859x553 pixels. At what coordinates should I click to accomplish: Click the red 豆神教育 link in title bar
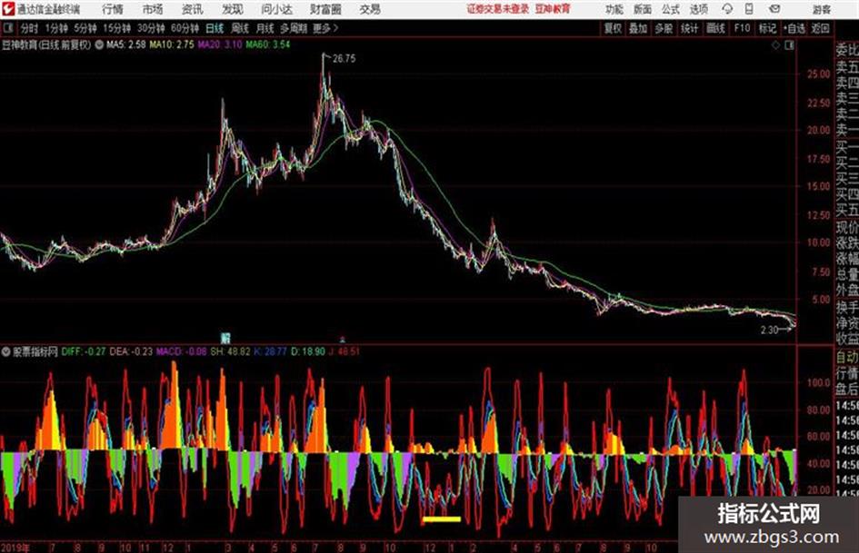[x=553, y=9]
